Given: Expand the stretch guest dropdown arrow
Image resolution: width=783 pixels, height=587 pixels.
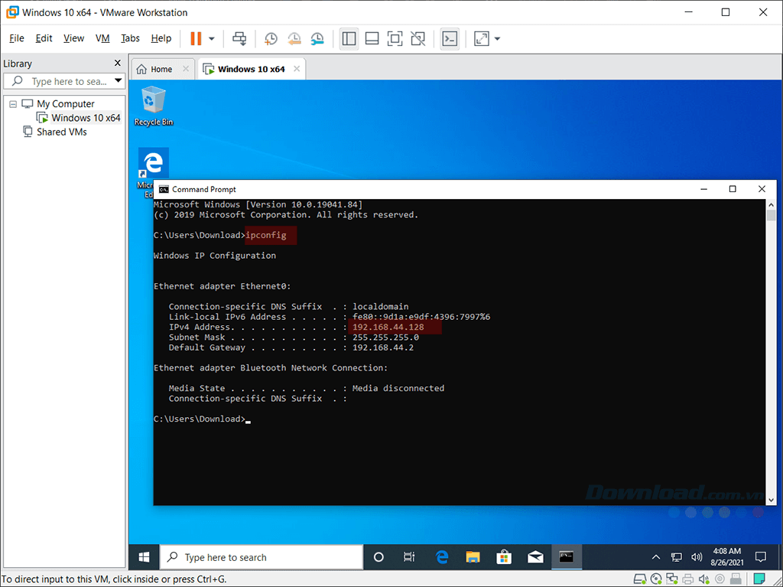Looking at the screenshot, I should click(498, 38).
